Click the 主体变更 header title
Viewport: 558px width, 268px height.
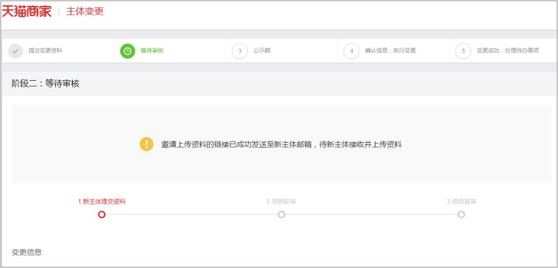(x=85, y=11)
